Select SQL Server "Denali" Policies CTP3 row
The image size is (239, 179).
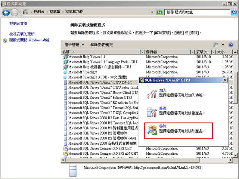[100, 98]
